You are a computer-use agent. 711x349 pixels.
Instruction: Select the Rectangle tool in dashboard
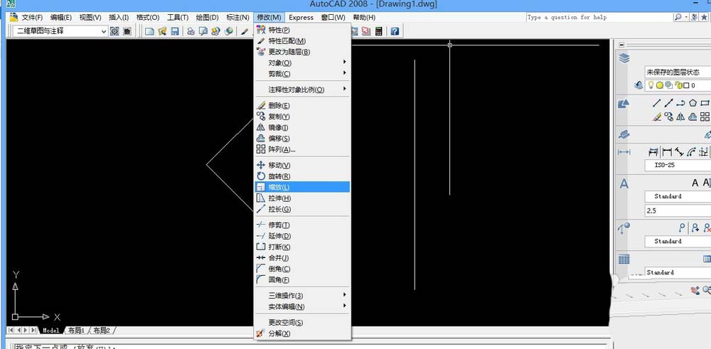pyautogui.click(x=705, y=103)
